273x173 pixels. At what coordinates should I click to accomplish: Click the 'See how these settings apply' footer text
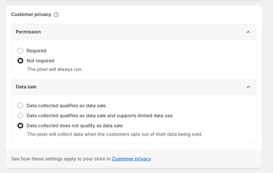click(61, 159)
